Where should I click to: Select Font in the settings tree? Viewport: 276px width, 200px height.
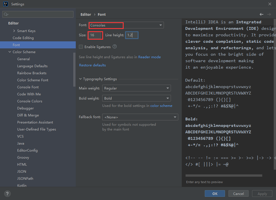point(38,45)
